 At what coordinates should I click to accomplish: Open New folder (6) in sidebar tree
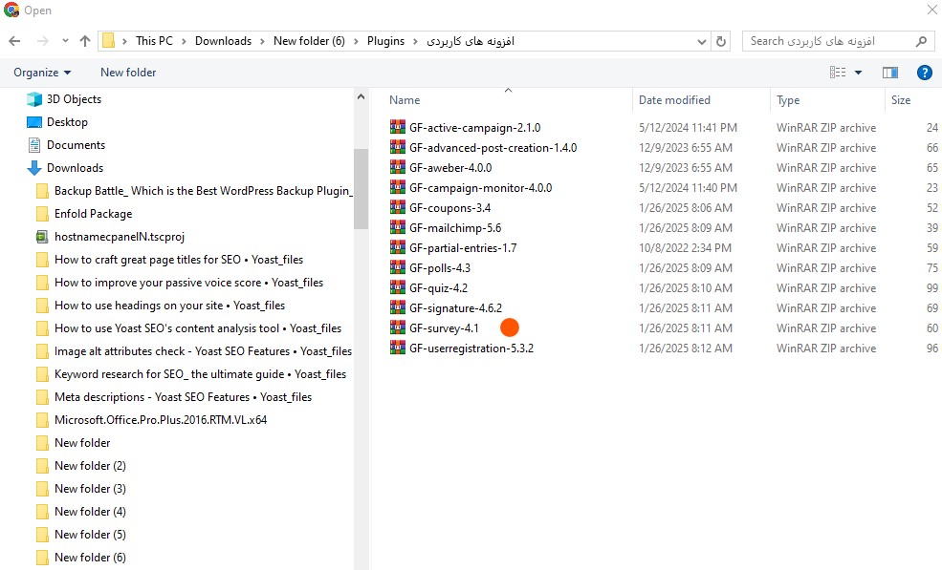90,558
